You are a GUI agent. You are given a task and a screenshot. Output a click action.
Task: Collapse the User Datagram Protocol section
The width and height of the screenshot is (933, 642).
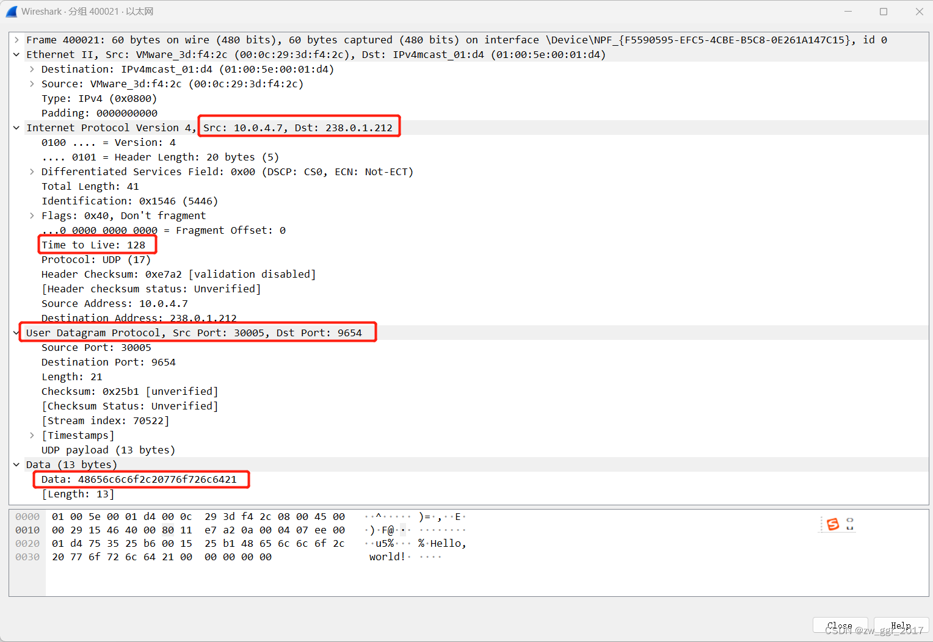point(16,333)
